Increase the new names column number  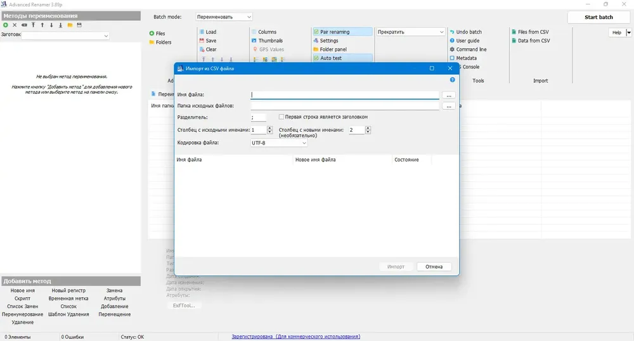click(x=368, y=128)
